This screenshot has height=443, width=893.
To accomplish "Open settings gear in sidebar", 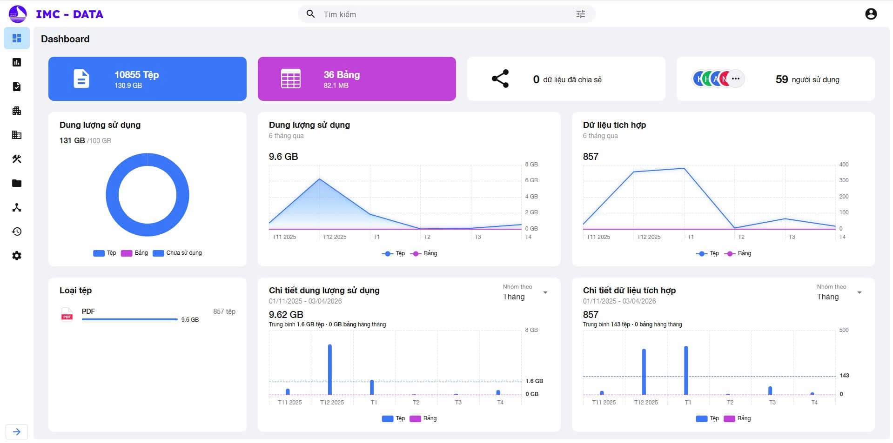I will 17,256.
